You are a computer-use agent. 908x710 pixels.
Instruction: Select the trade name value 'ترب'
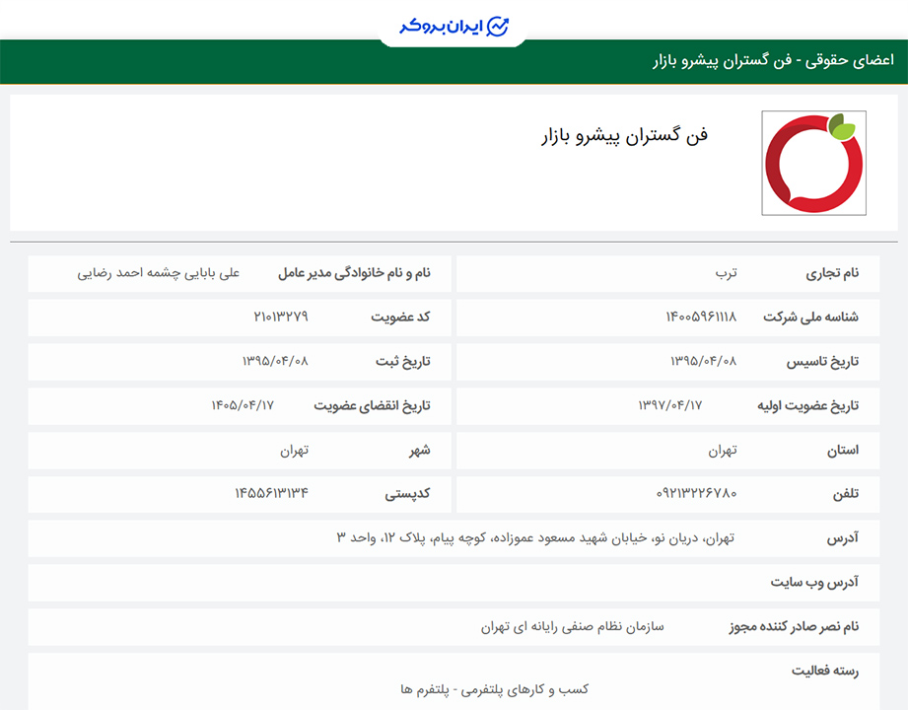(x=727, y=273)
